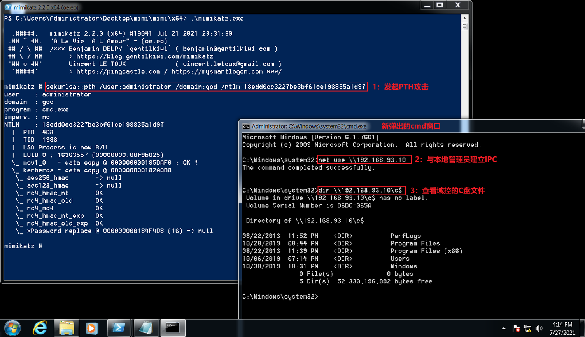The width and height of the screenshot is (585, 337).
Task: Minimize the mimikatz window
Action: pyautogui.click(x=427, y=5)
